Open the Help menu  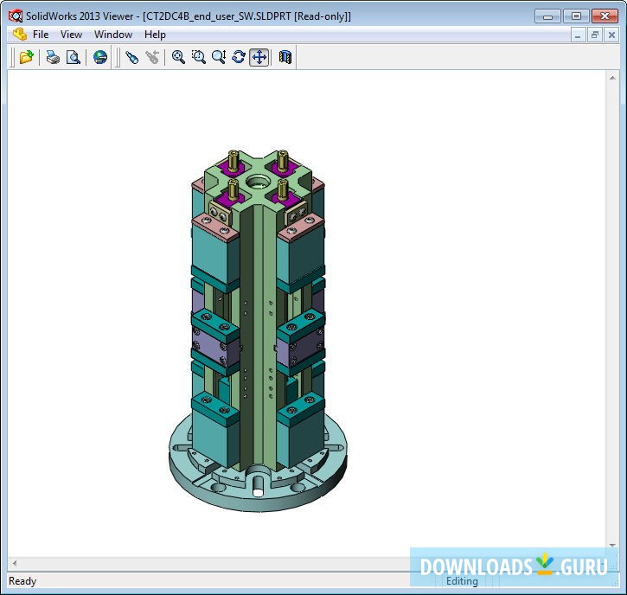point(155,35)
